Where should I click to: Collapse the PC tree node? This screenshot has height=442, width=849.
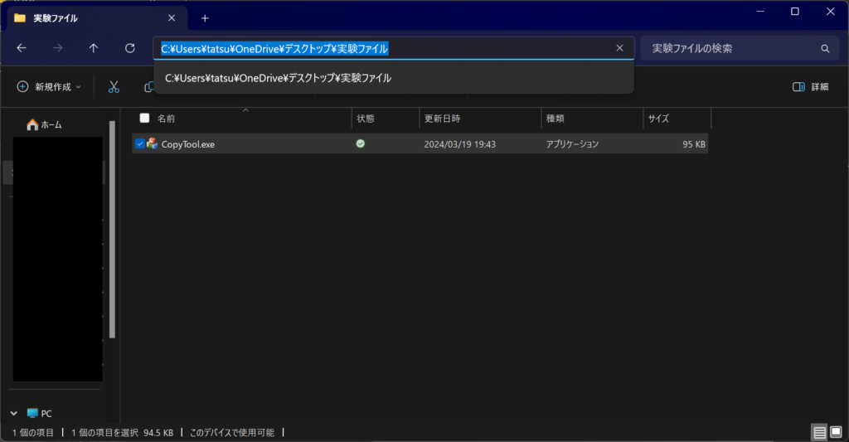pos(14,413)
